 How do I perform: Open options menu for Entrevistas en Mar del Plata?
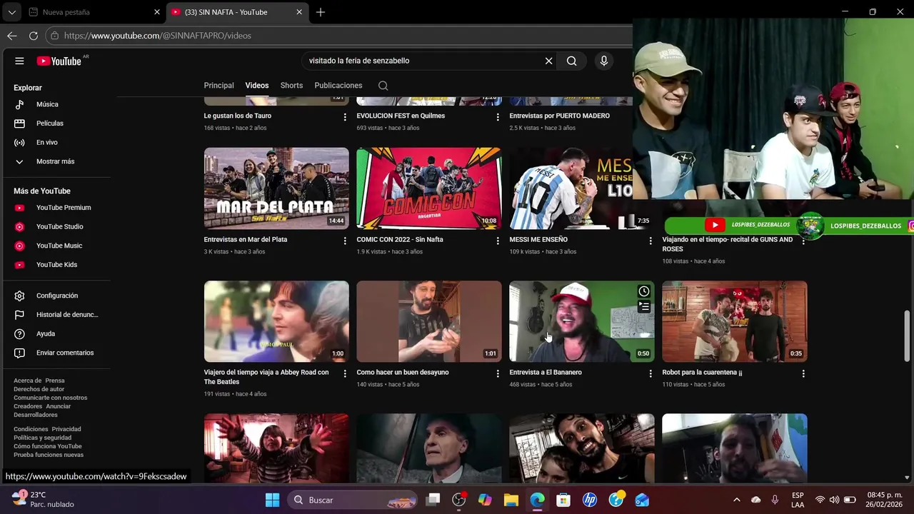[345, 241]
